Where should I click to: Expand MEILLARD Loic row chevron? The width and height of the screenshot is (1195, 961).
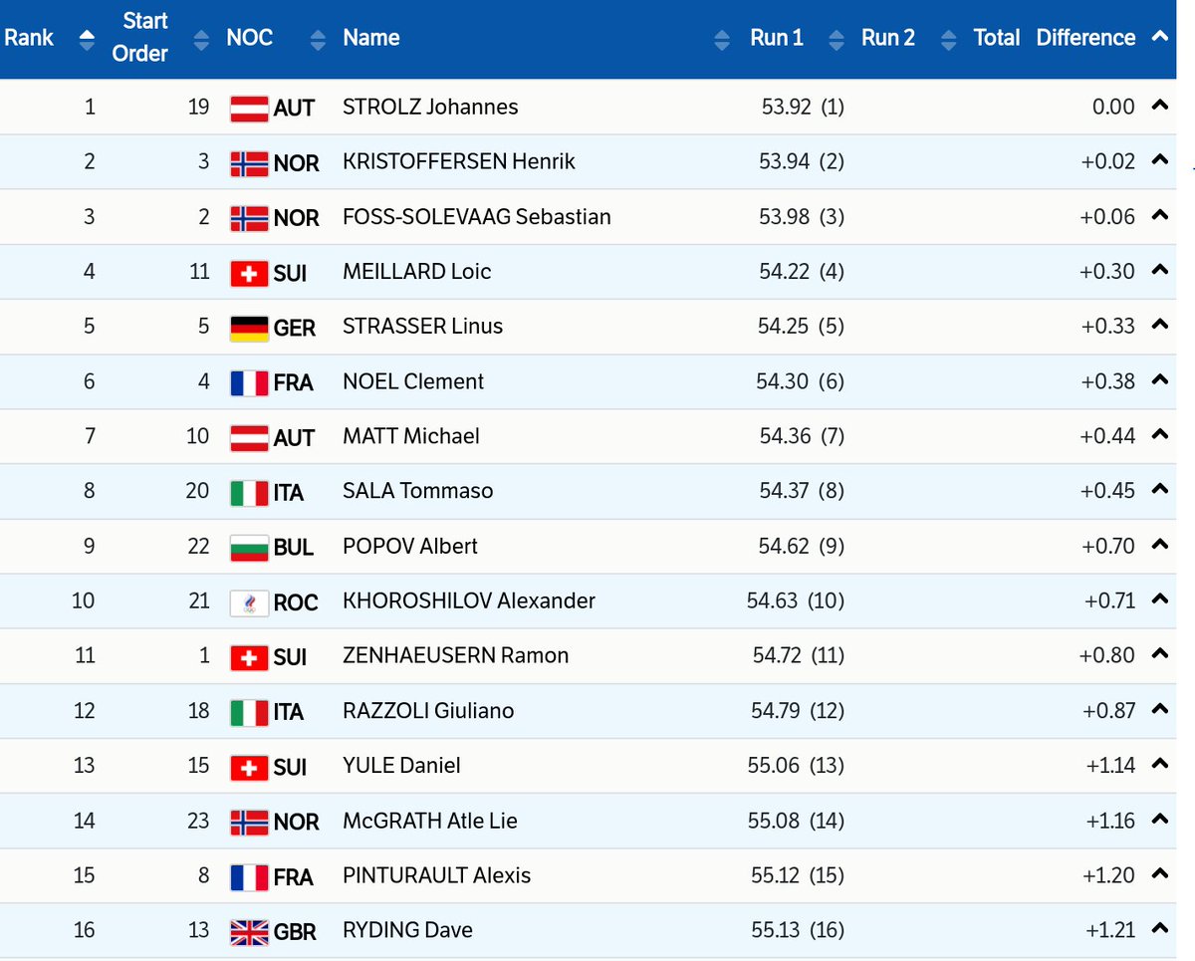click(1158, 270)
